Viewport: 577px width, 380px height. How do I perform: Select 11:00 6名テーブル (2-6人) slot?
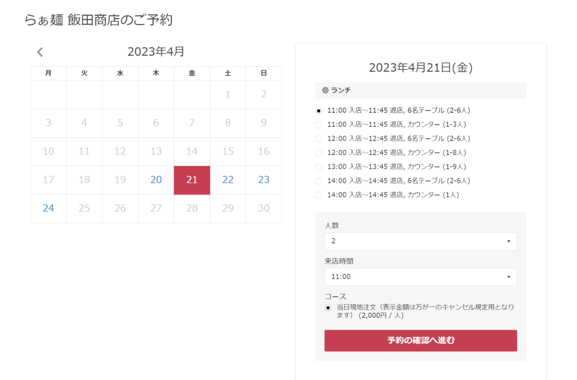pyautogui.click(x=319, y=110)
